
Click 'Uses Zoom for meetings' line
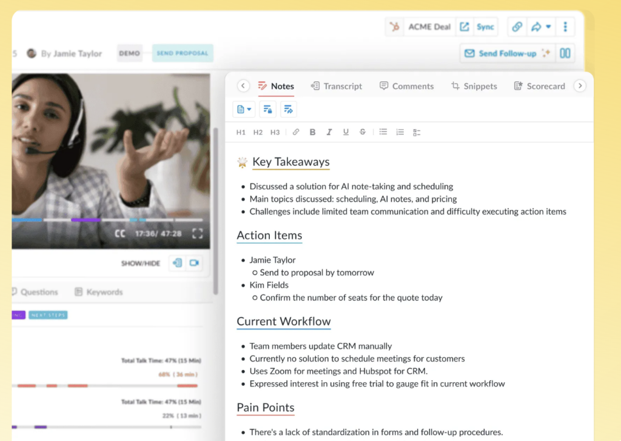[338, 371]
